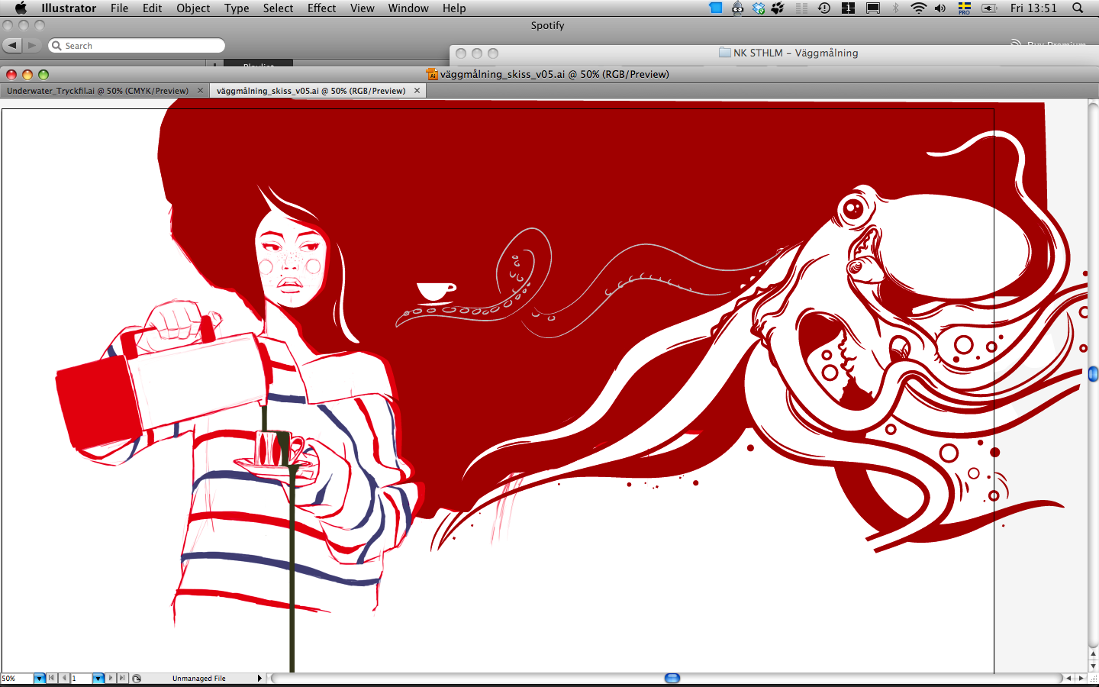The image size is (1099, 687).
Task: Click the Unmanaged File status text
Action: tap(199, 678)
